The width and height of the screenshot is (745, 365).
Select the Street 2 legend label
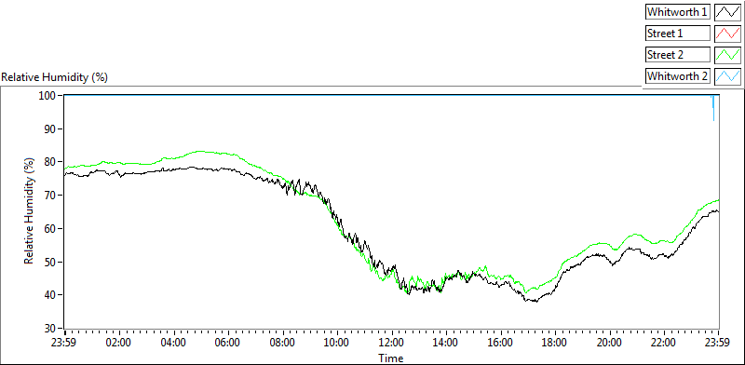point(678,55)
